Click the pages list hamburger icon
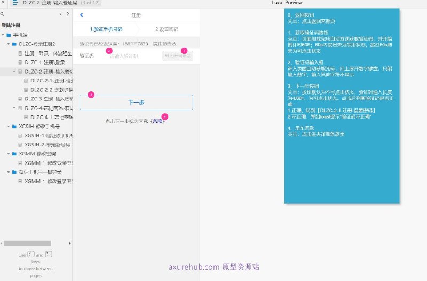Image resolution: width=427 pixels, height=281 pixels. pyautogui.click(x=15, y=3)
